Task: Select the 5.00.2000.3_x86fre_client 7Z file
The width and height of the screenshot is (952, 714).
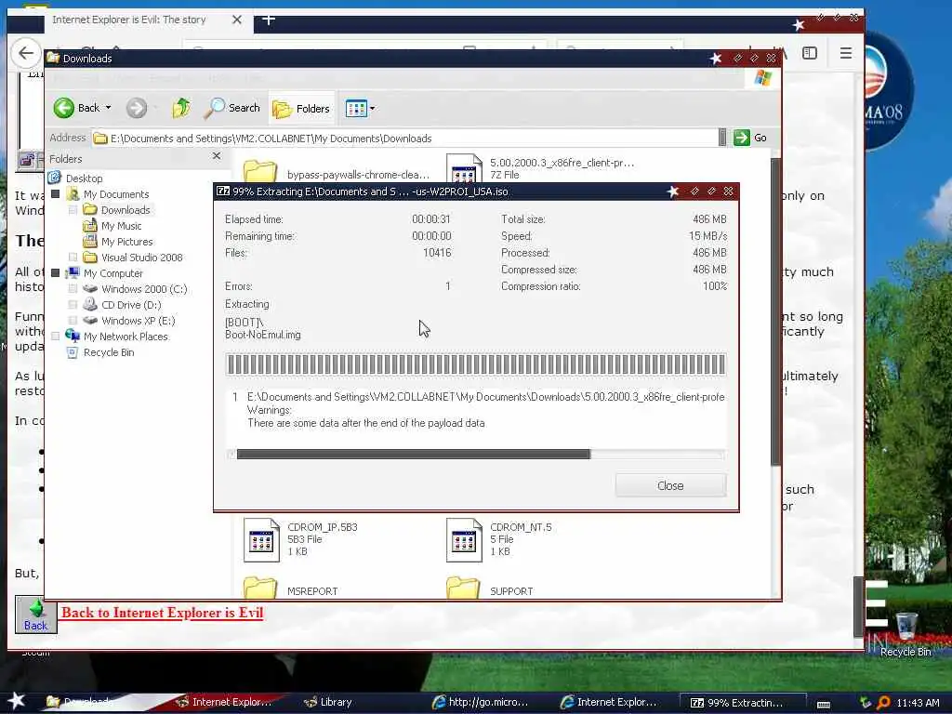Action: tap(540, 168)
